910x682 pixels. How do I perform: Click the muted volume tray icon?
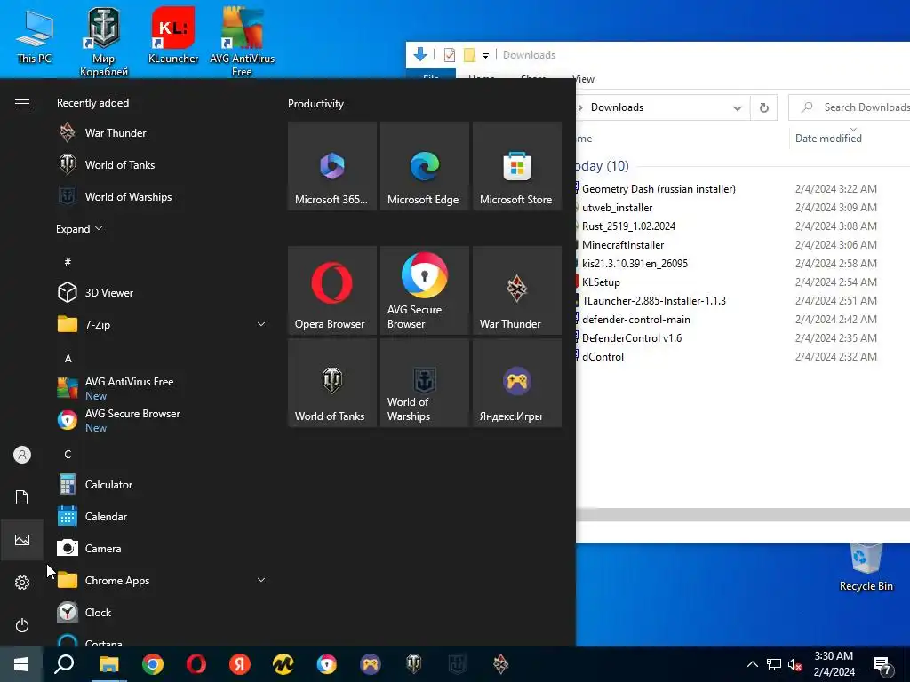coord(795,664)
